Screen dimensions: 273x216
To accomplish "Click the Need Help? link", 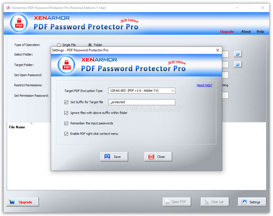I will [204, 85].
